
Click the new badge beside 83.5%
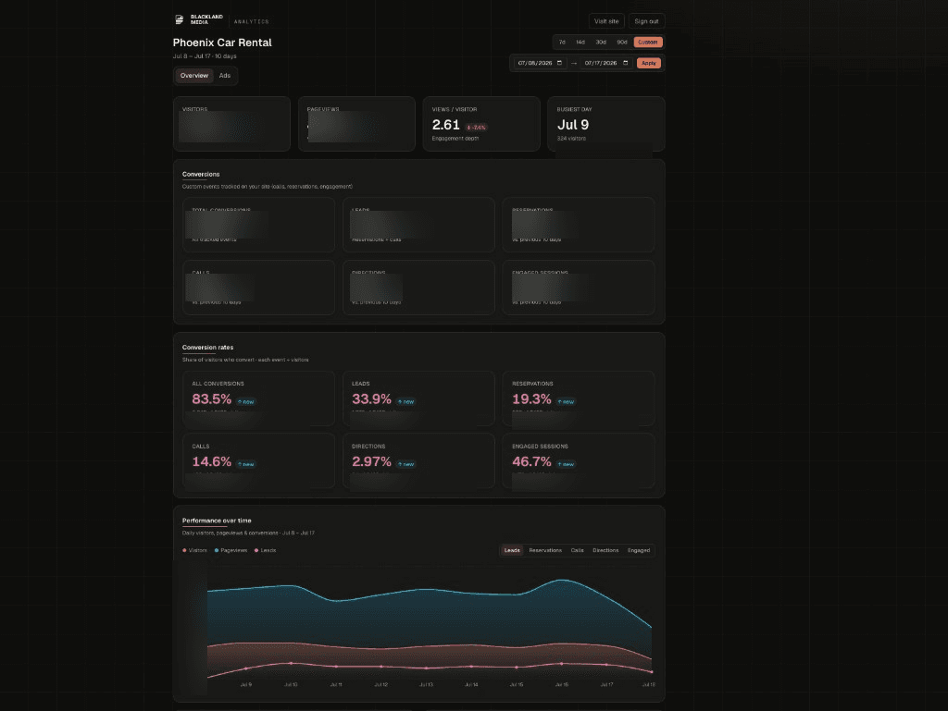coord(246,402)
